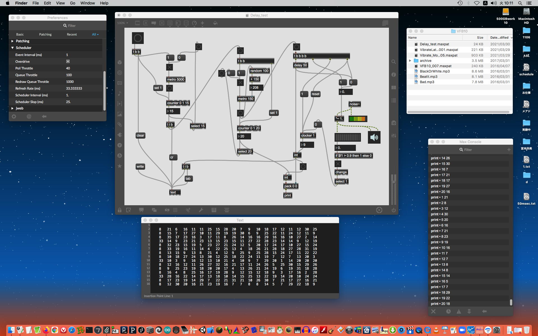Open the 100% zoom dropdown
The width and height of the screenshot is (538, 336).
tap(123, 23)
